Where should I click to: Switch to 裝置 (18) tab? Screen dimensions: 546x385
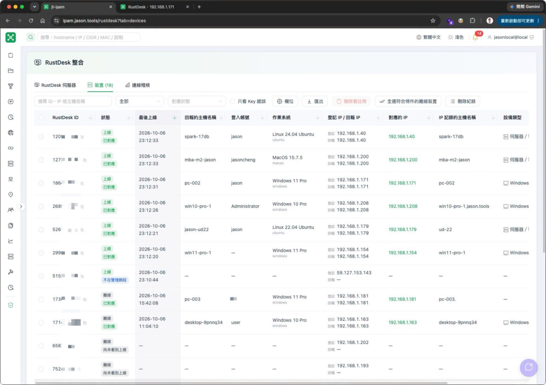click(100, 85)
